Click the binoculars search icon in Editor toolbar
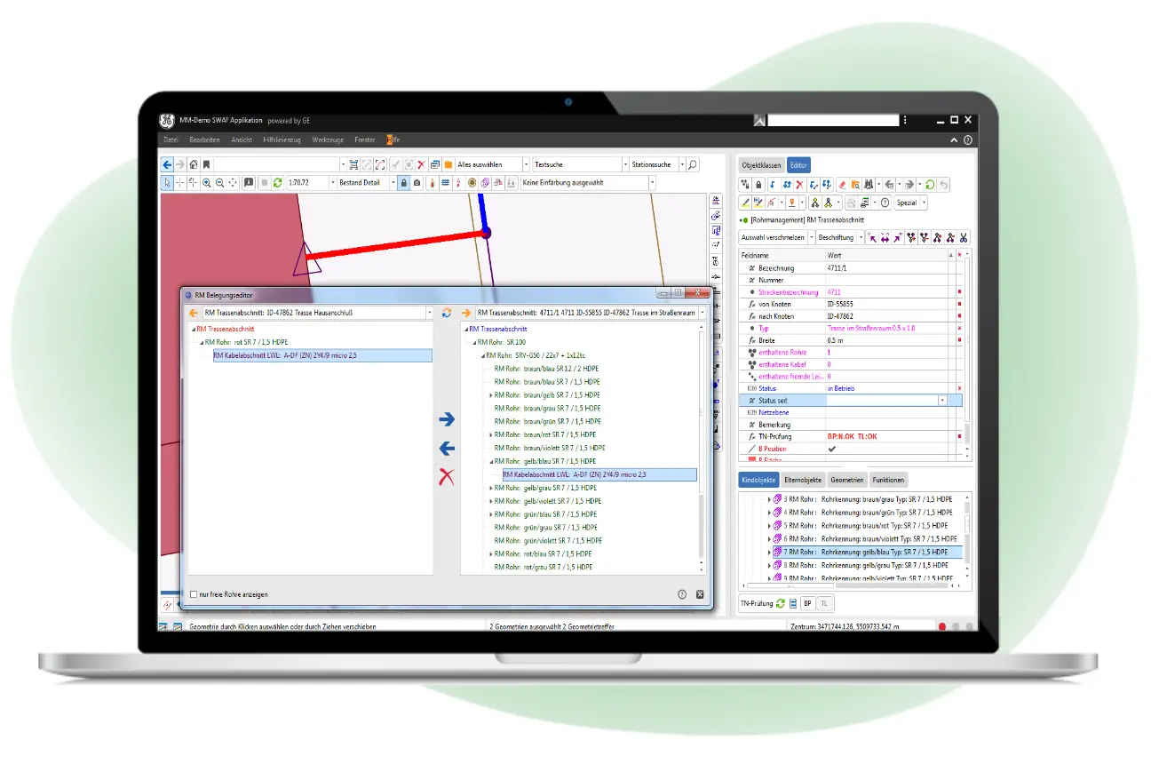Screen dimensions: 1151x764 [869, 185]
